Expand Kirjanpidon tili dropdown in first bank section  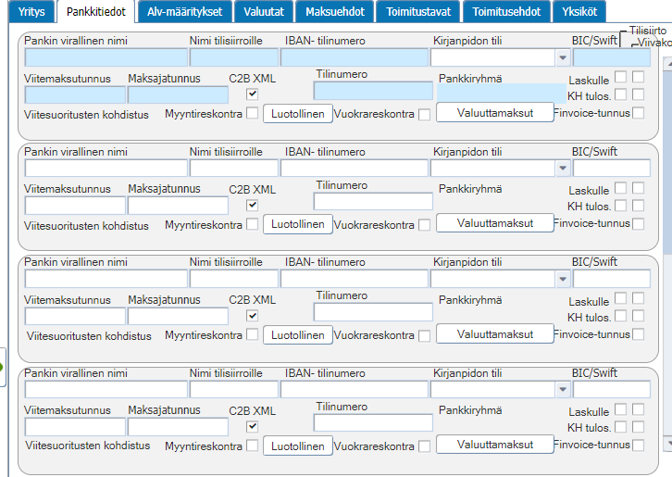tap(563, 57)
